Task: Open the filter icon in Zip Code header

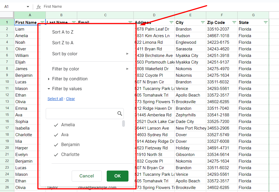Action: (234, 22)
